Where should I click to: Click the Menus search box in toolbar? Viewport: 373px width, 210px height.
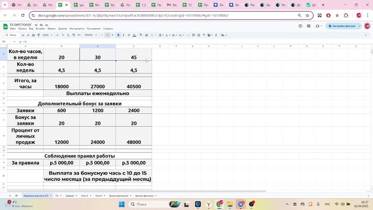(x=12, y=35)
